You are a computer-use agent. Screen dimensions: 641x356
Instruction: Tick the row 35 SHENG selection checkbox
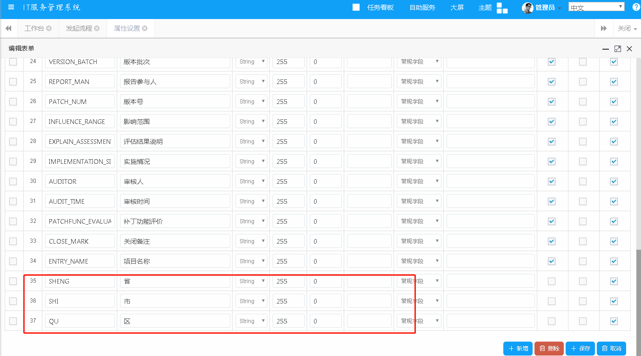[x=13, y=281]
